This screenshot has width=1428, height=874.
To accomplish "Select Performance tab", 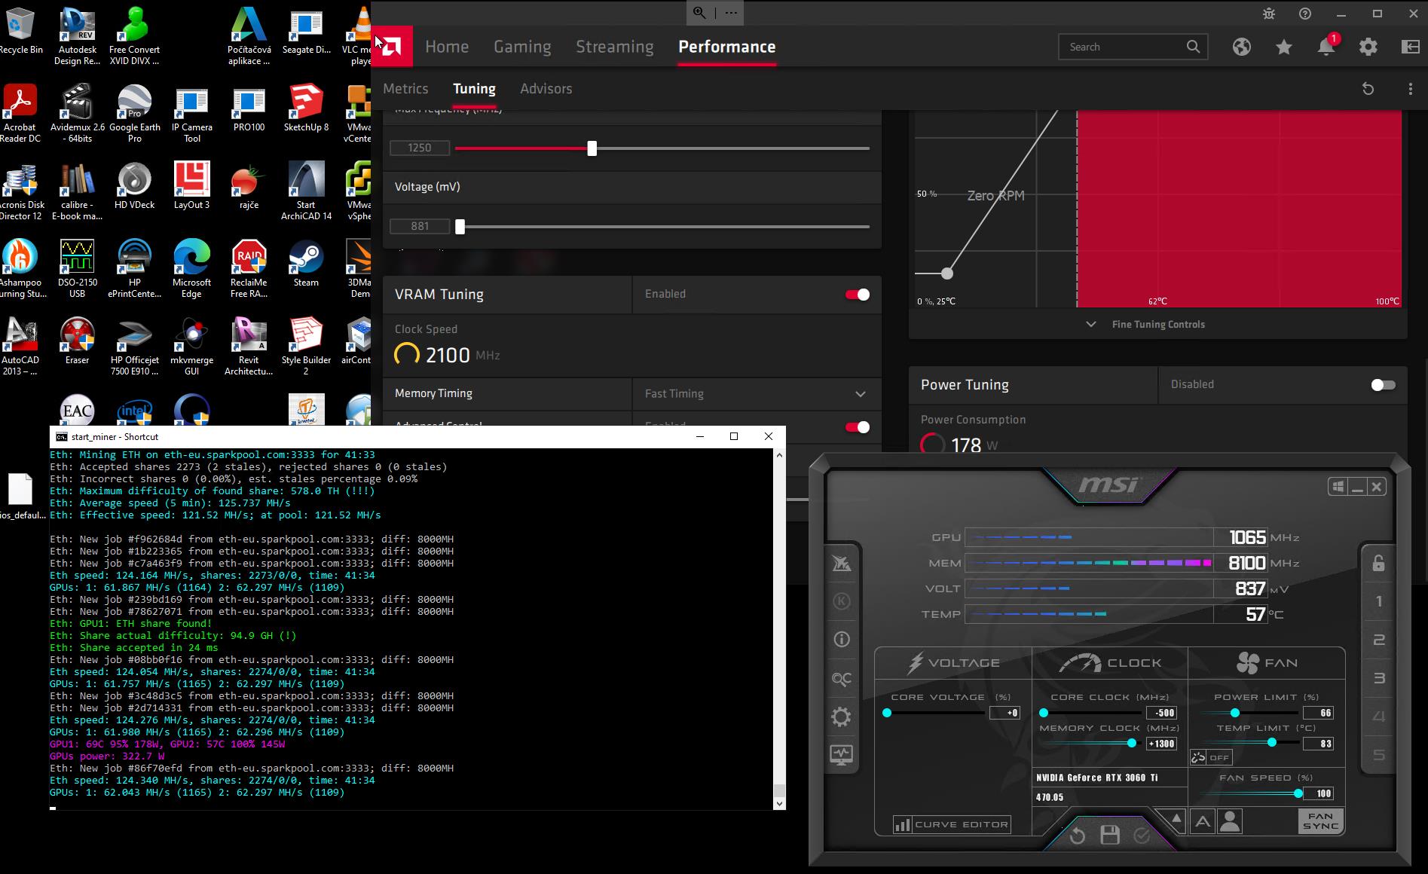I will click(x=726, y=47).
